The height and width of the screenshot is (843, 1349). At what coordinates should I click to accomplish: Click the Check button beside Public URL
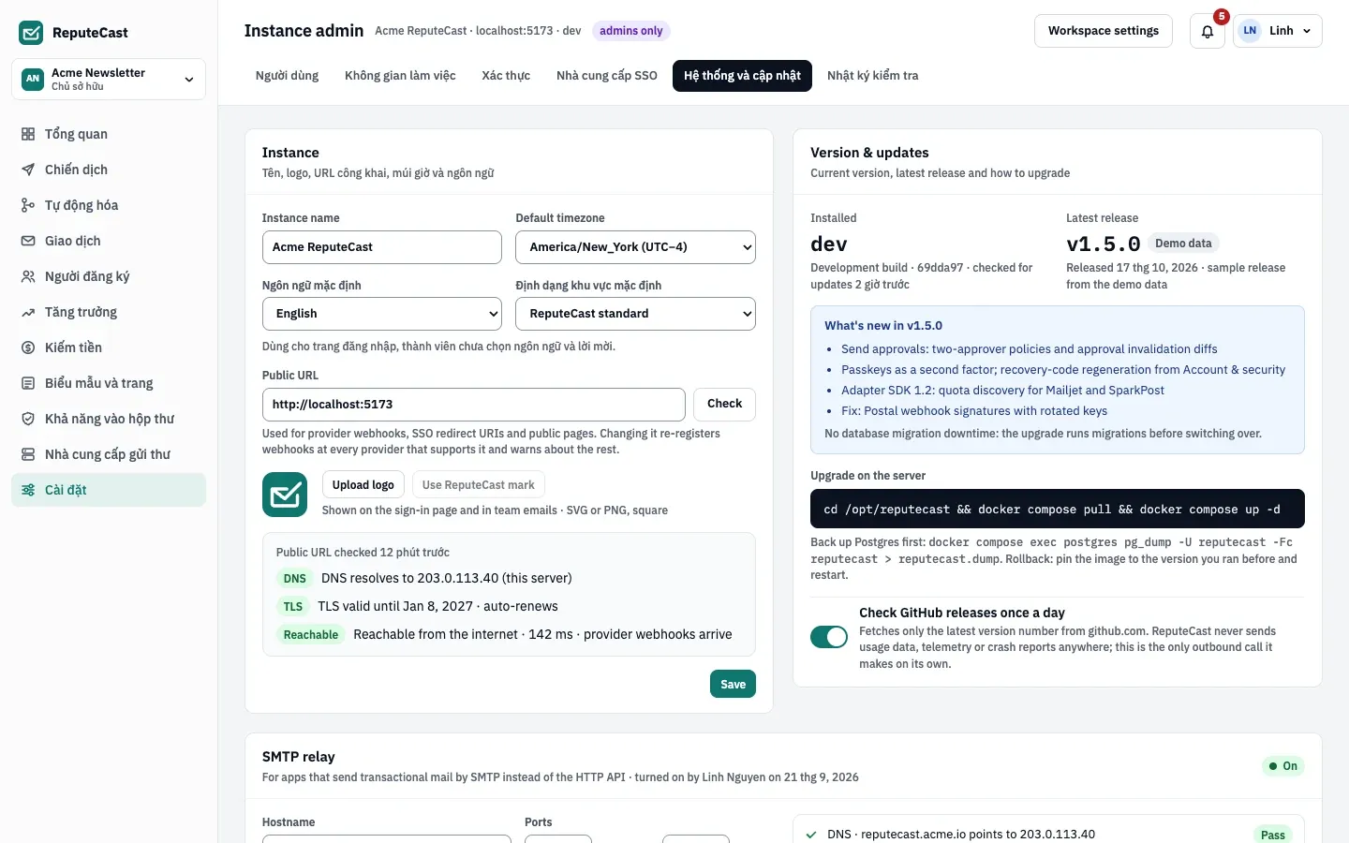(724, 404)
